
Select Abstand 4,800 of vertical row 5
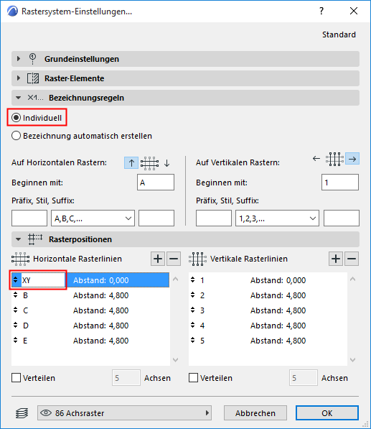[x=278, y=341]
